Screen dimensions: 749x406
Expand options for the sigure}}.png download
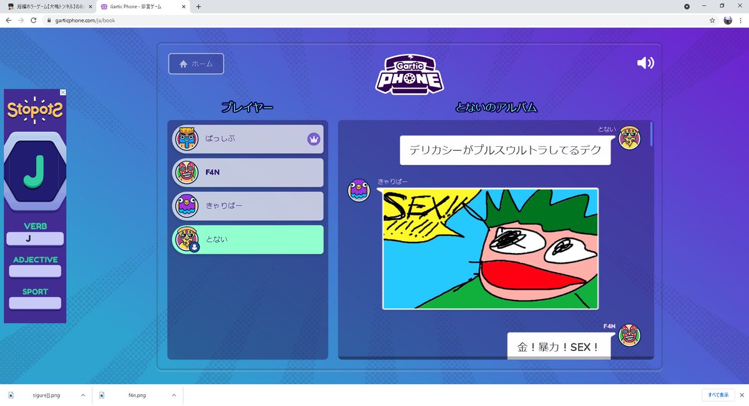(83, 395)
